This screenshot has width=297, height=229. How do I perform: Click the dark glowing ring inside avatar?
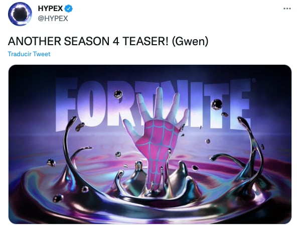(20, 14)
